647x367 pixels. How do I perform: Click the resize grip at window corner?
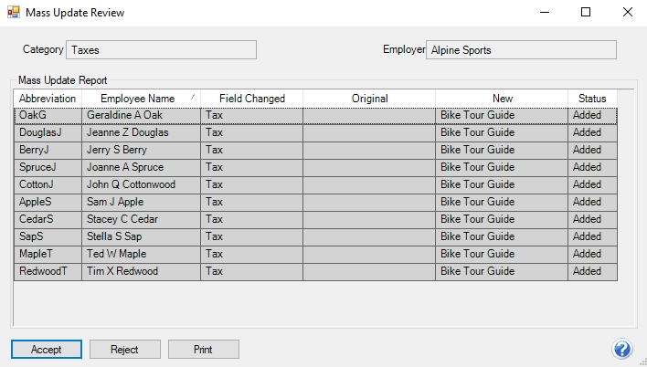642,362
